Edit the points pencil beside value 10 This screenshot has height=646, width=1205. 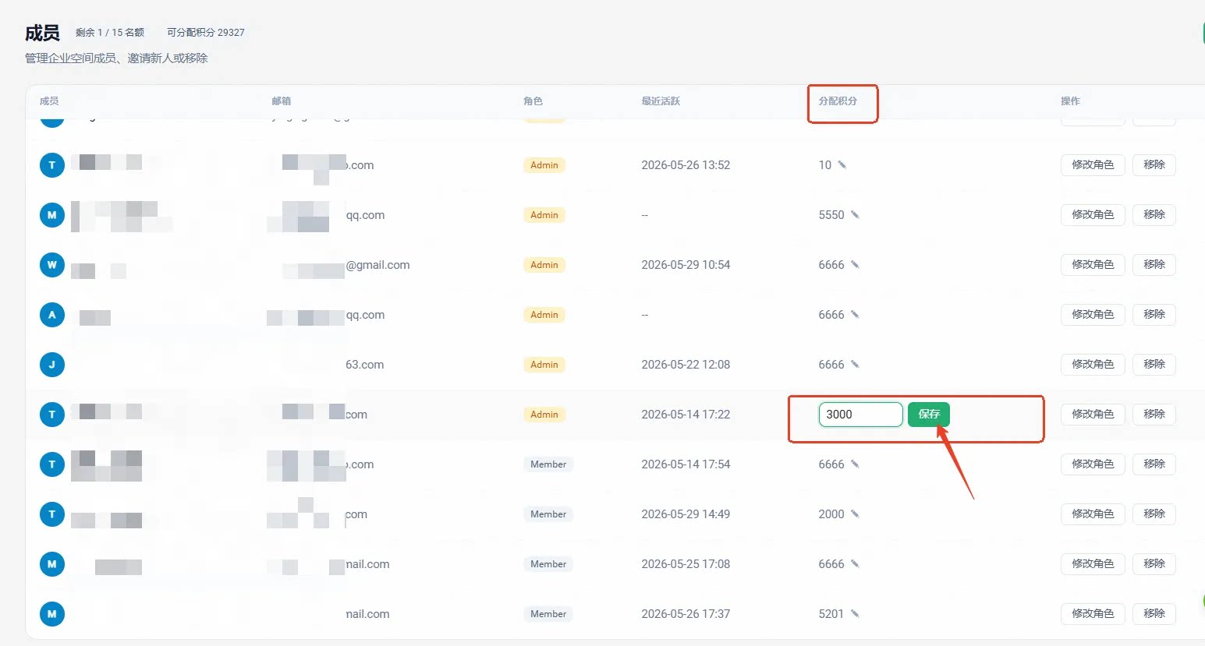[842, 165]
